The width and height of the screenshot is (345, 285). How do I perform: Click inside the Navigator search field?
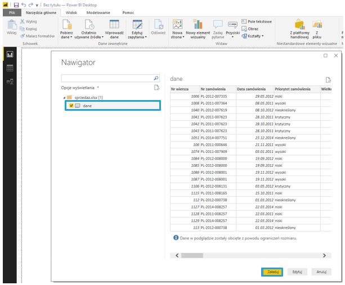[x=106, y=78]
